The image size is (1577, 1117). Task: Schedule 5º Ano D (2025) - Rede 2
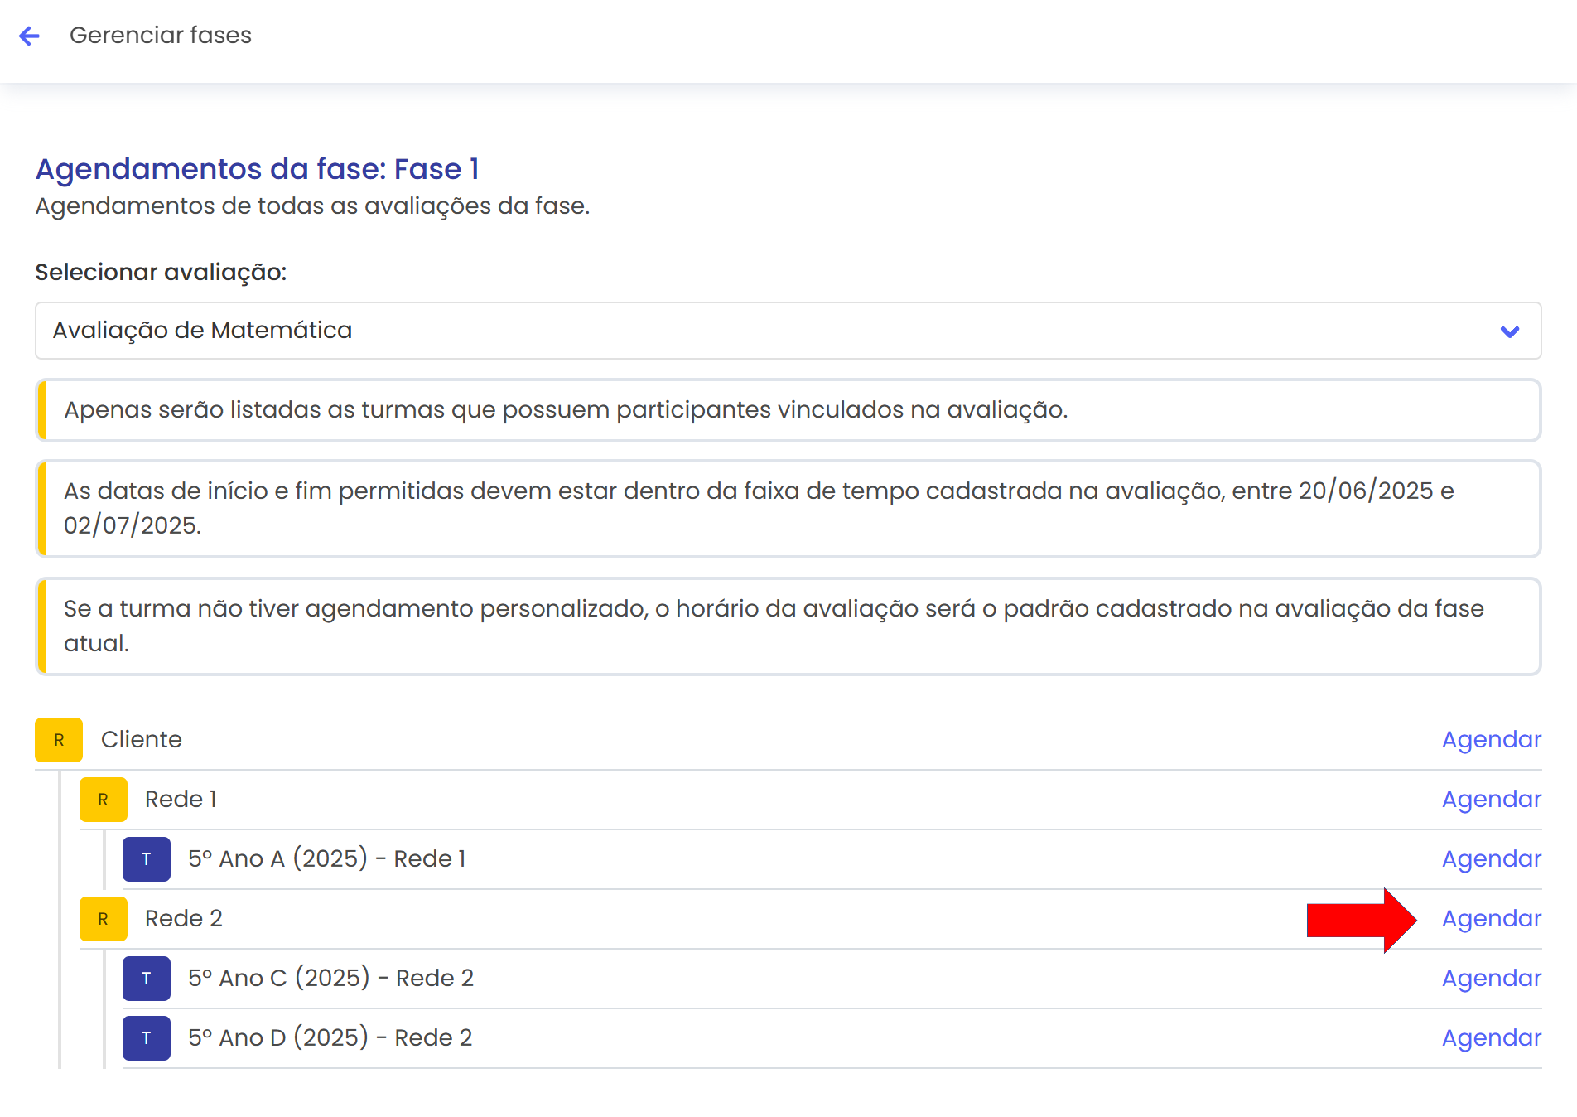(1492, 1038)
